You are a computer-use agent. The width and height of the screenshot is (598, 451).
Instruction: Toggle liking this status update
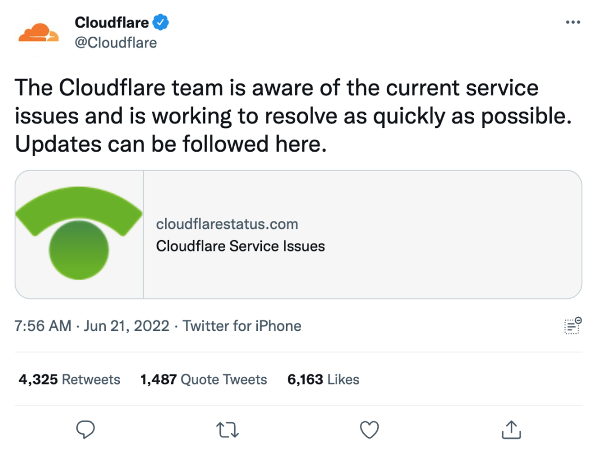click(x=369, y=429)
